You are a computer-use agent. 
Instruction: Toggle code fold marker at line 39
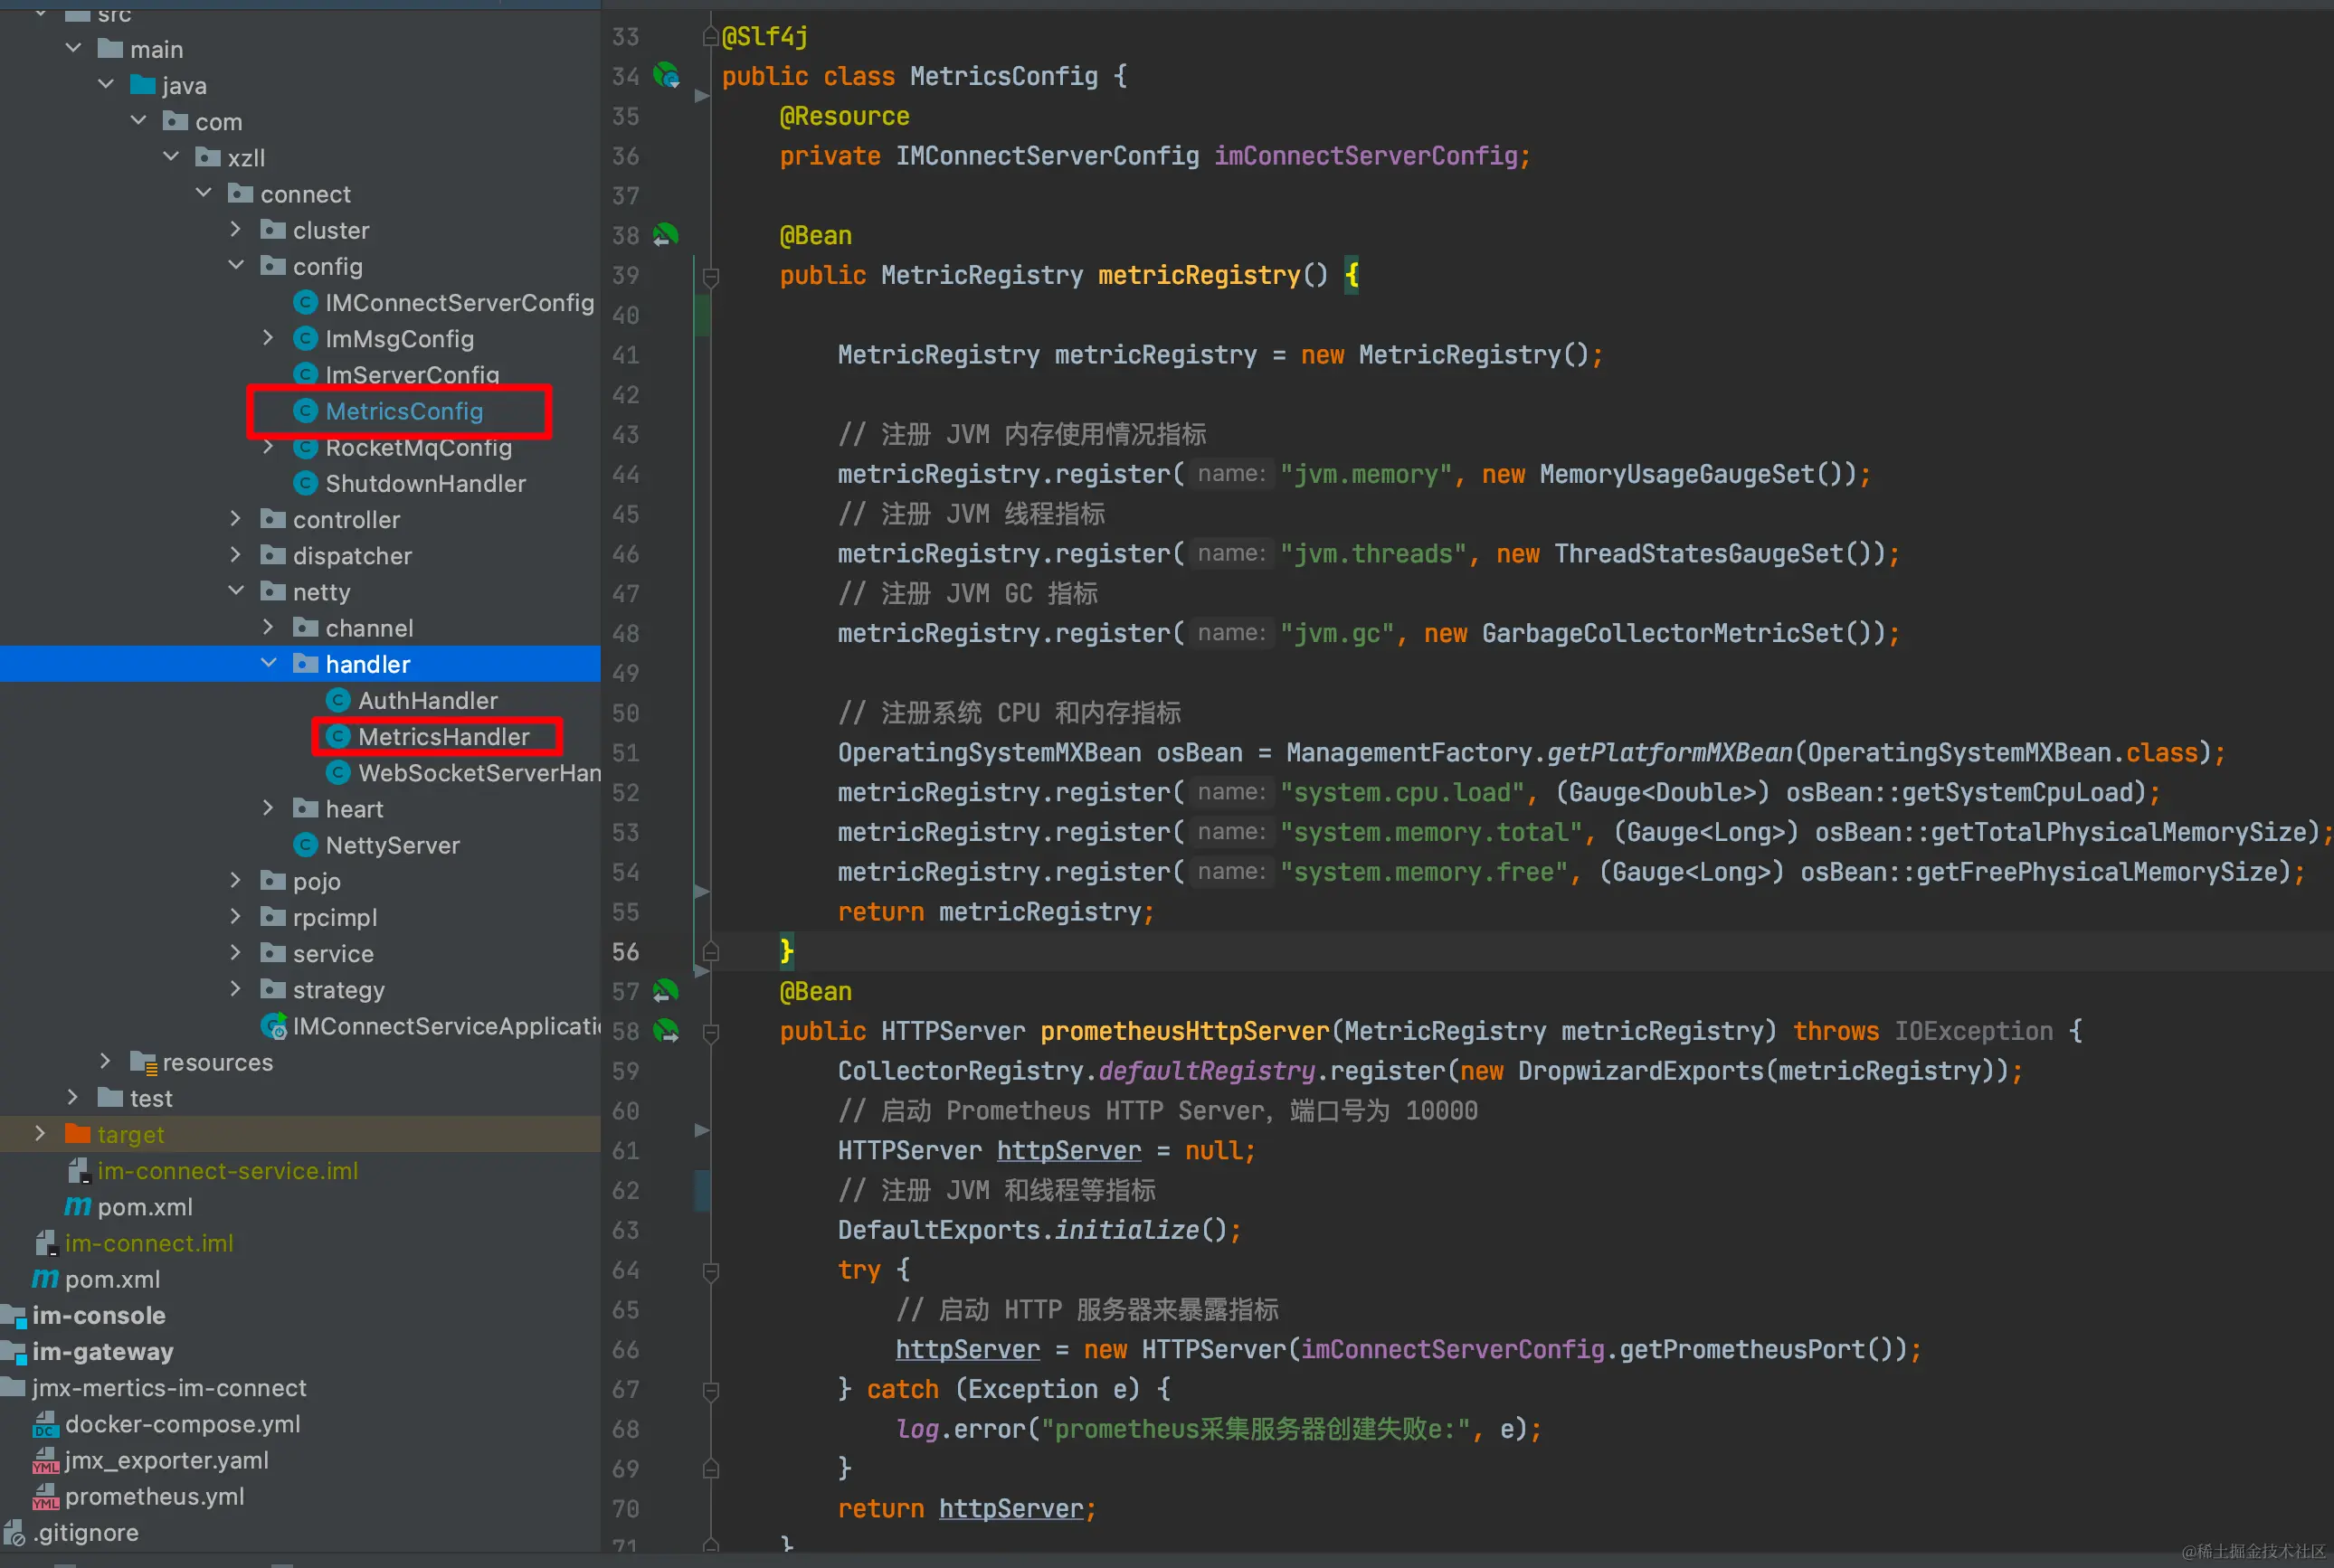[x=710, y=276]
